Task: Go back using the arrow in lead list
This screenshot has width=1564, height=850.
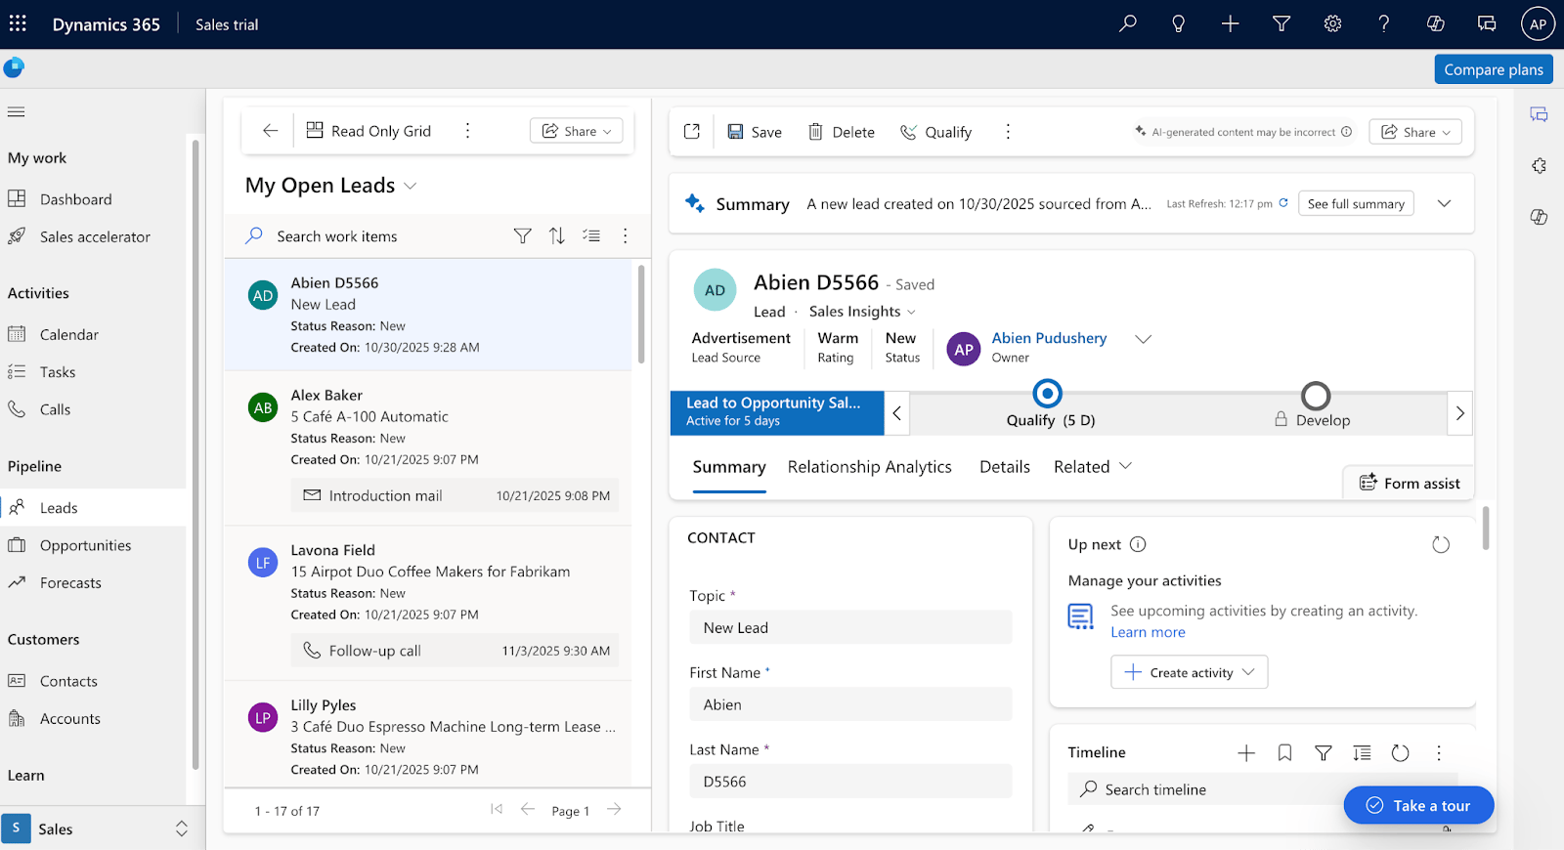Action: pos(271,131)
